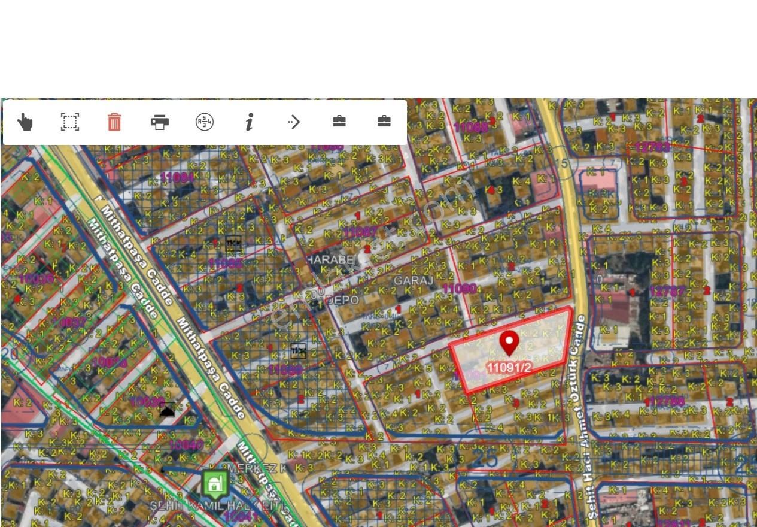Open the left briefcase tool
The height and width of the screenshot is (527, 757).
tap(339, 122)
